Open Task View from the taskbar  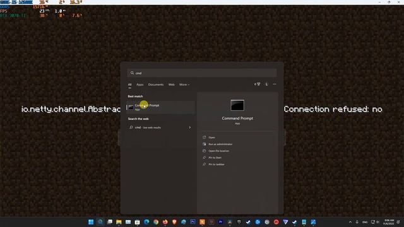point(109,222)
